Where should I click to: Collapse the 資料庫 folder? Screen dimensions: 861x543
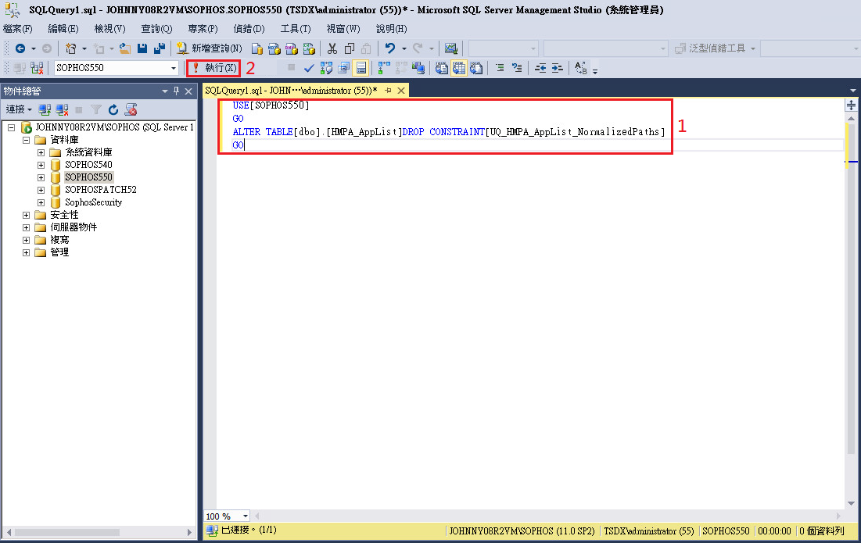coord(26,140)
